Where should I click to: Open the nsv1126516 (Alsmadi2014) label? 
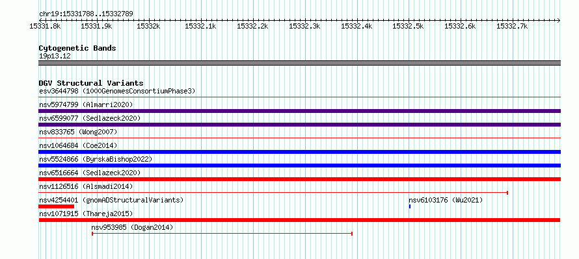click(86, 186)
